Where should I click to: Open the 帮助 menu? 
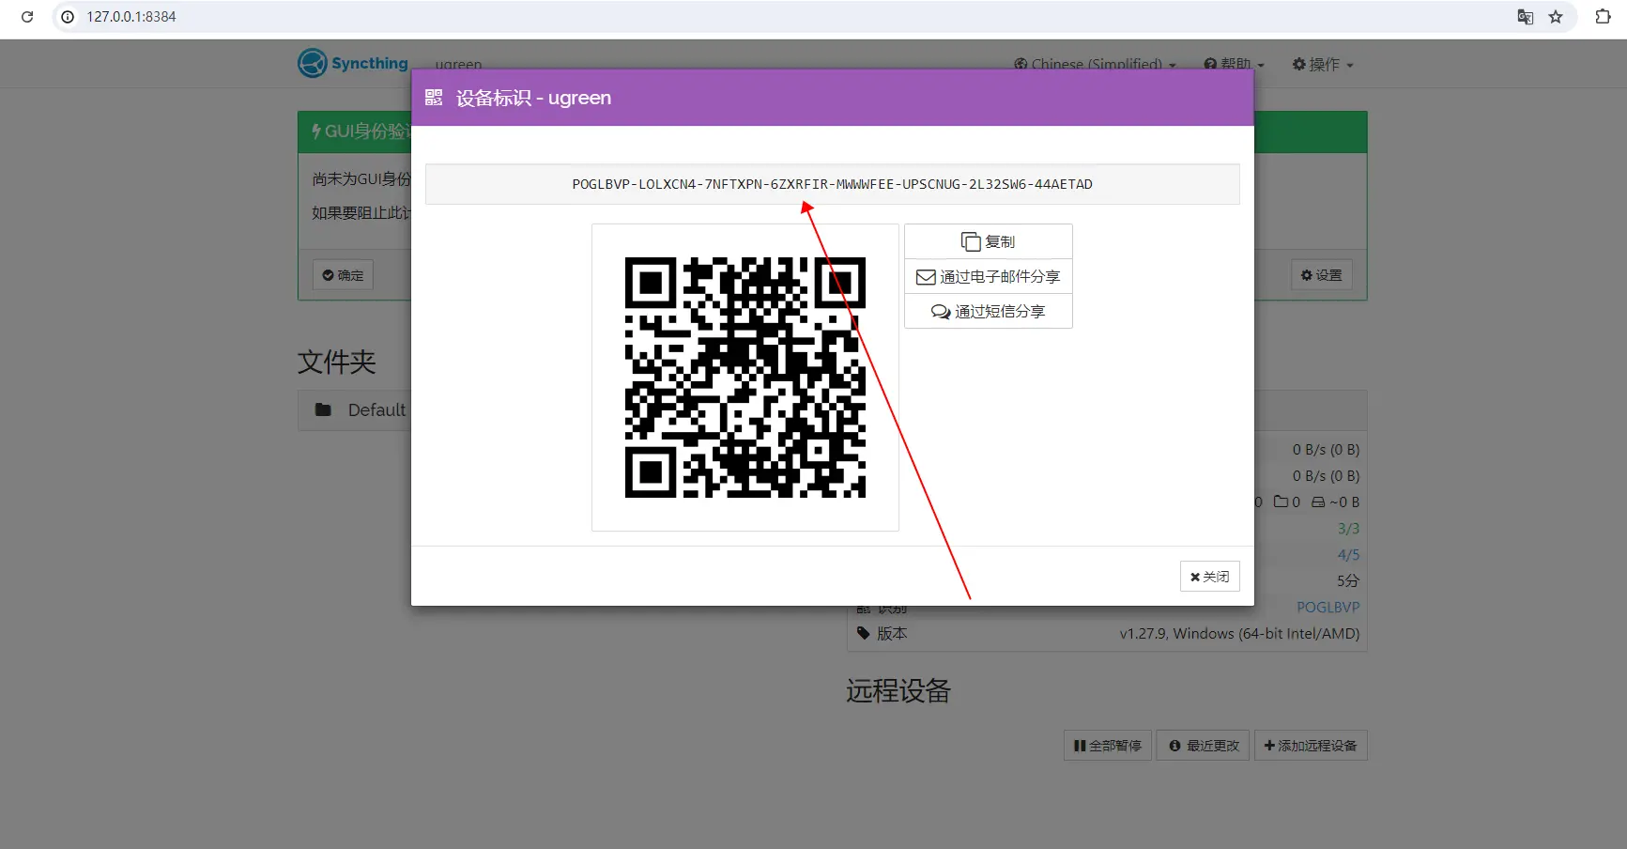[1233, 64]
